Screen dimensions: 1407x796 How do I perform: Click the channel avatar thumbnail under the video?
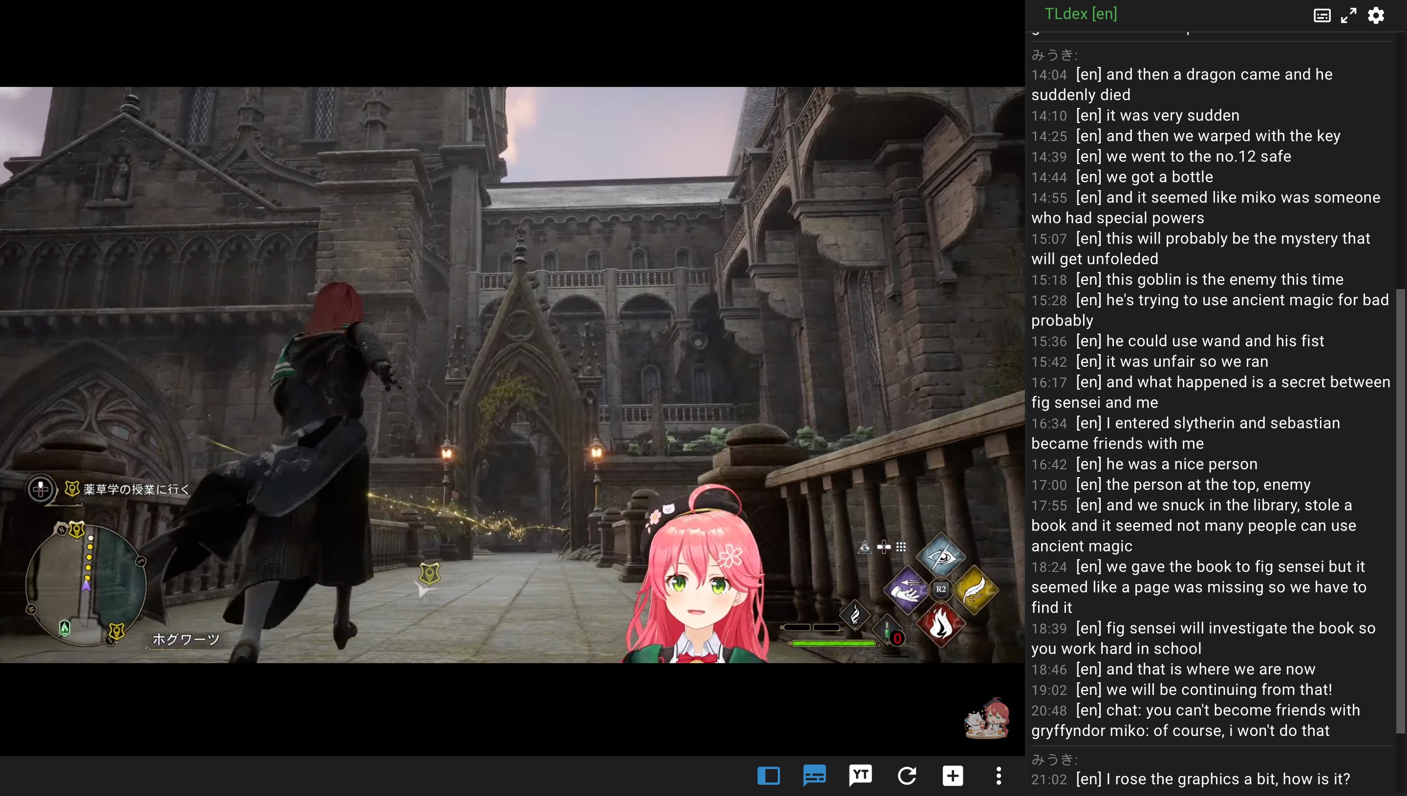(x=987, y=718)
